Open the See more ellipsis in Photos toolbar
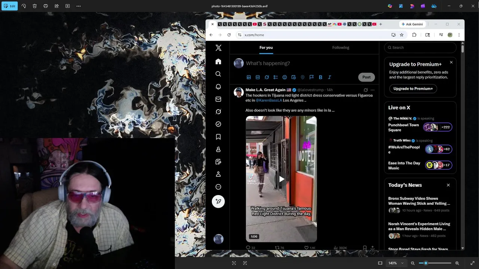This screenshot has height=269, width=479. [x=79, y=6]
